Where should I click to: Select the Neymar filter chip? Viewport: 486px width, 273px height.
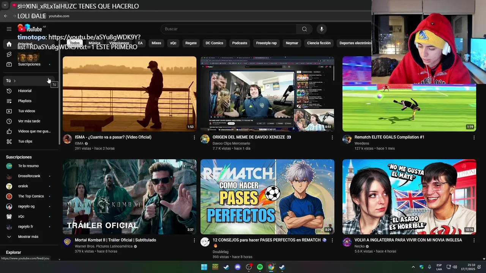point(292,43)
